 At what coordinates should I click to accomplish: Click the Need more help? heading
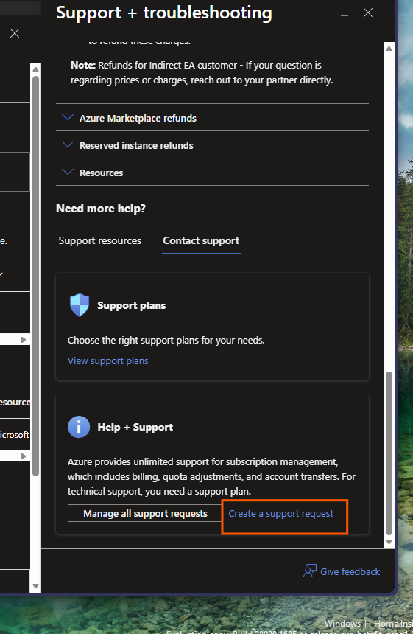[x=101, y=208]
